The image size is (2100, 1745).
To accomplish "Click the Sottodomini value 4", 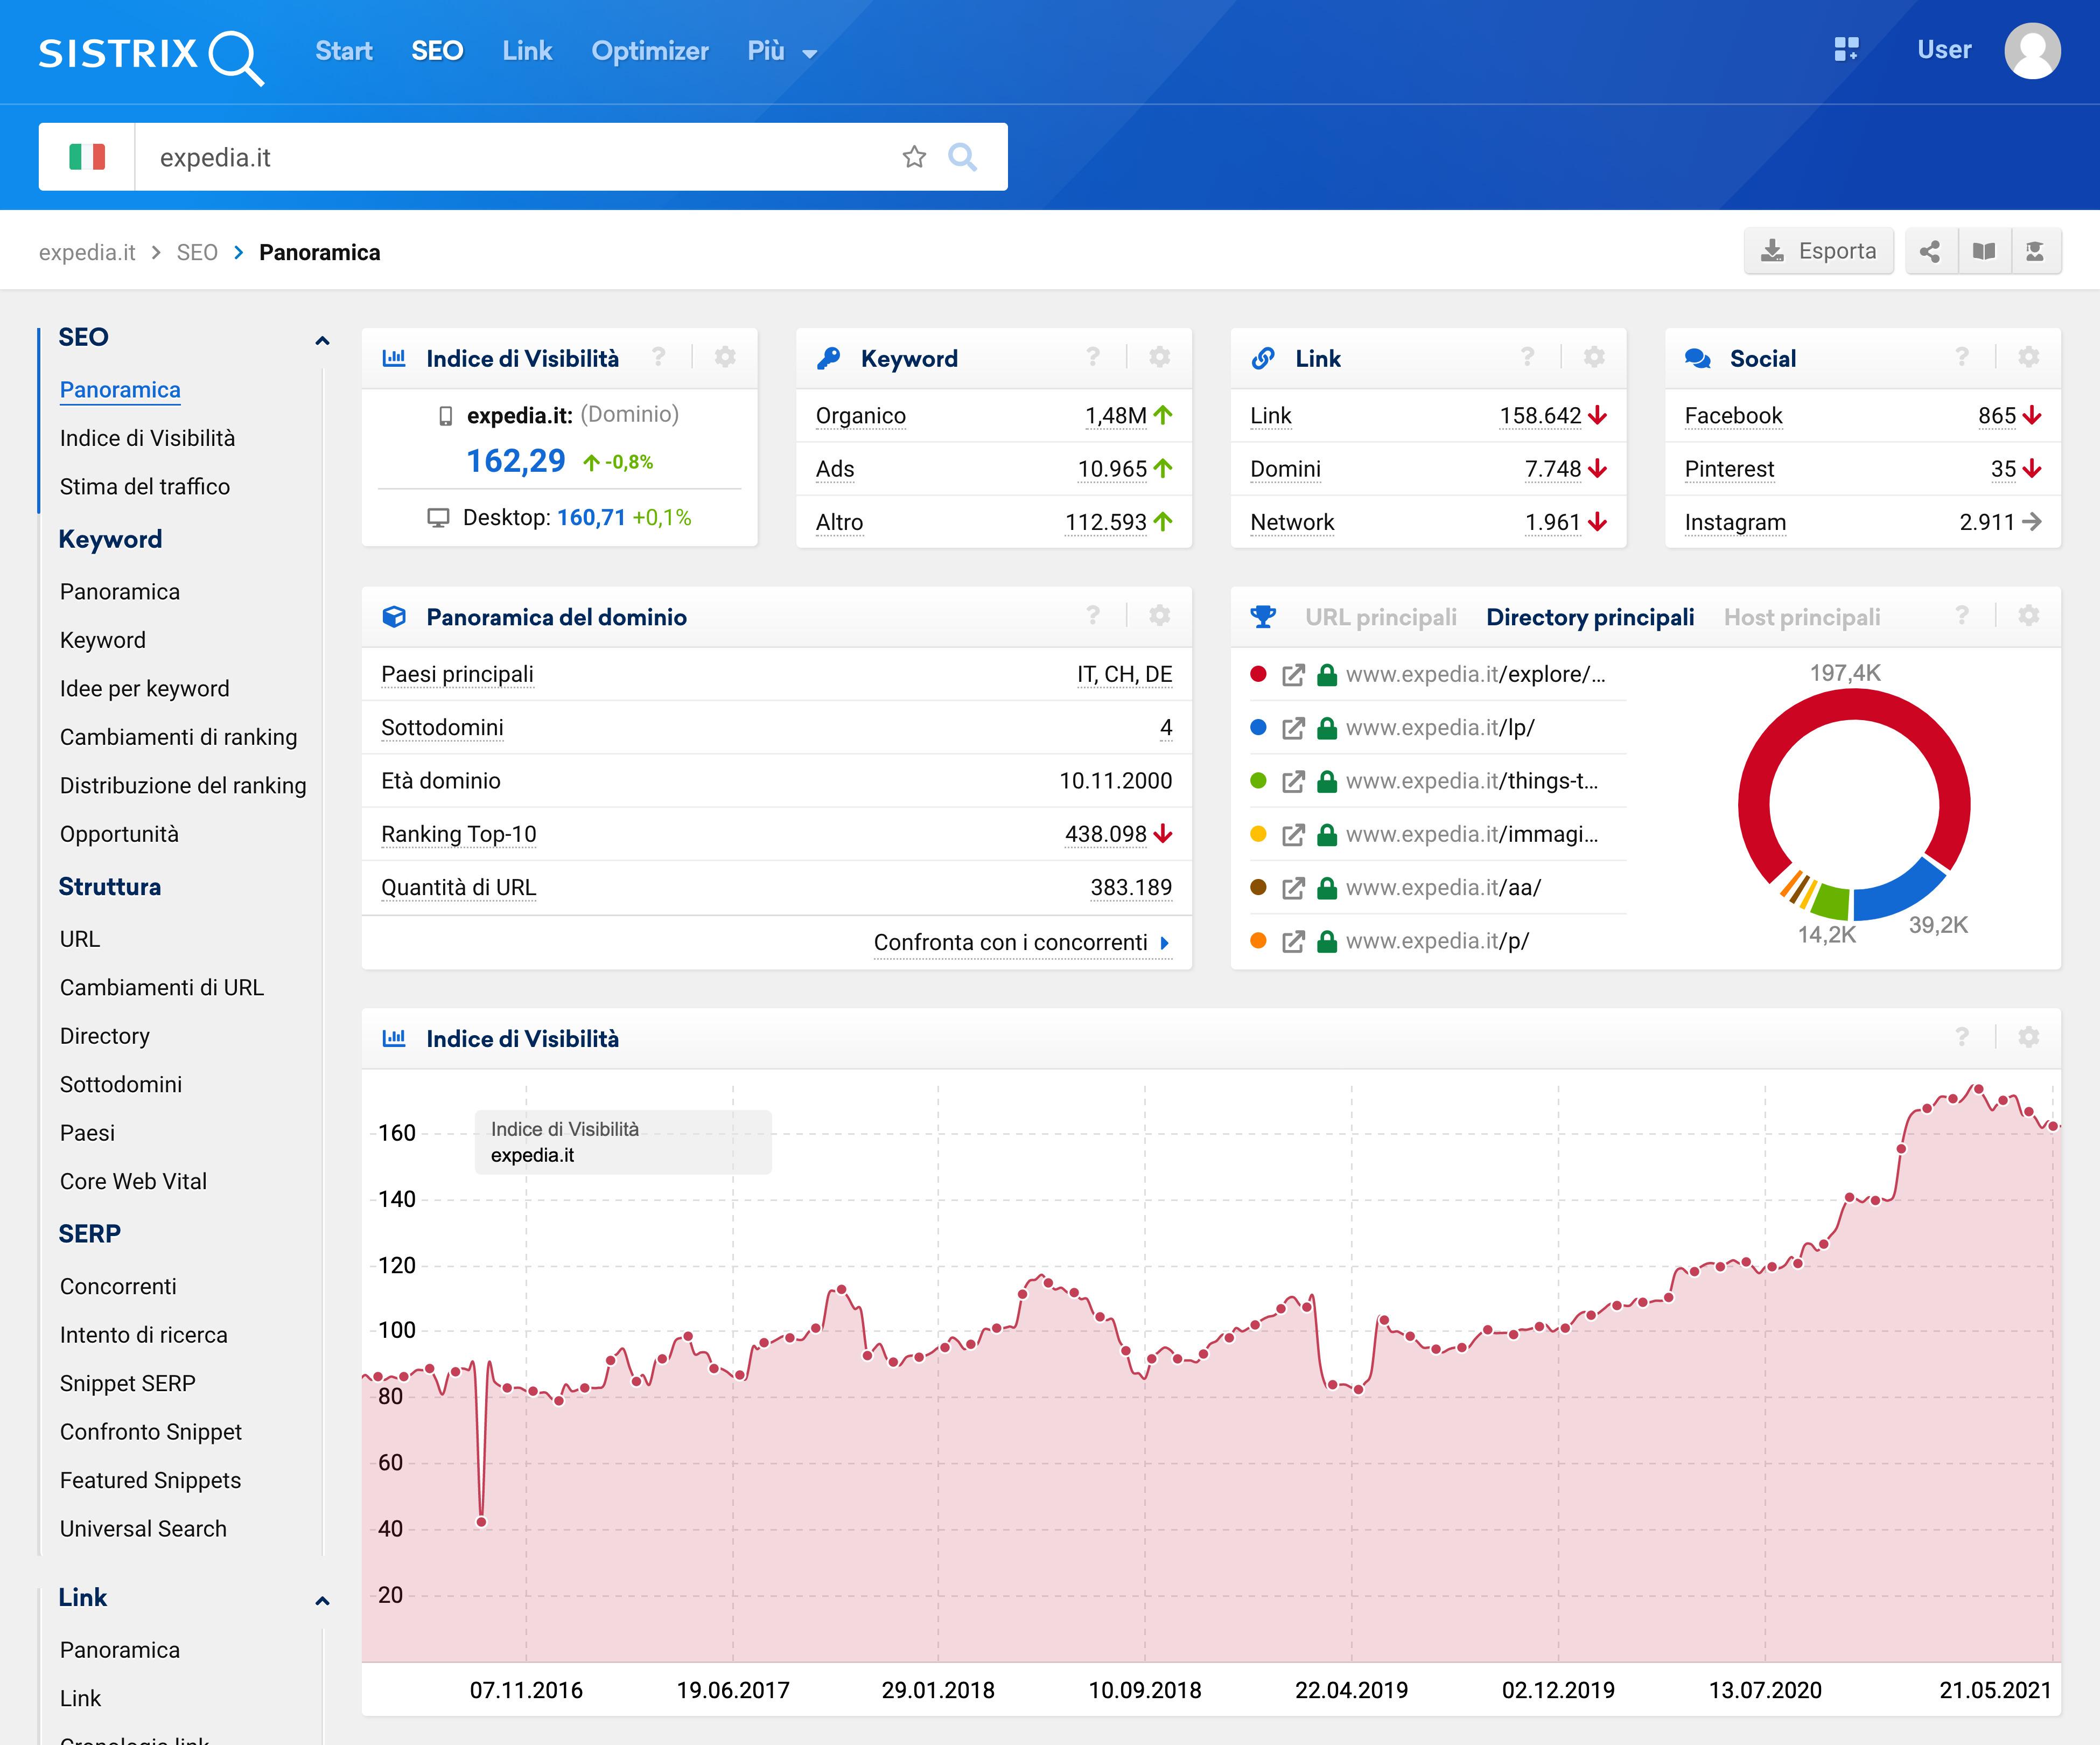I will [x=1166, y=727].
